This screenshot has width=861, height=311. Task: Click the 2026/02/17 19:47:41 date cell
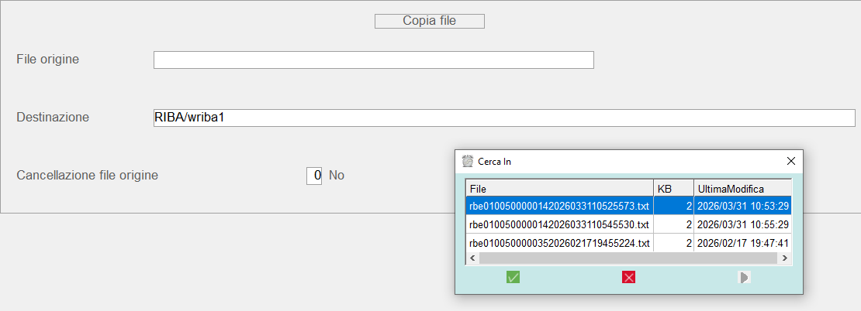coord(742,243)
